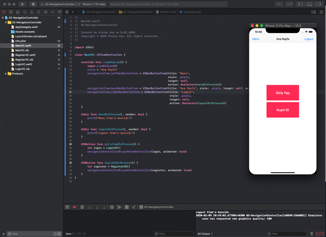Toggle the Variables View pane
326x237 pixels.
[318, 234]
